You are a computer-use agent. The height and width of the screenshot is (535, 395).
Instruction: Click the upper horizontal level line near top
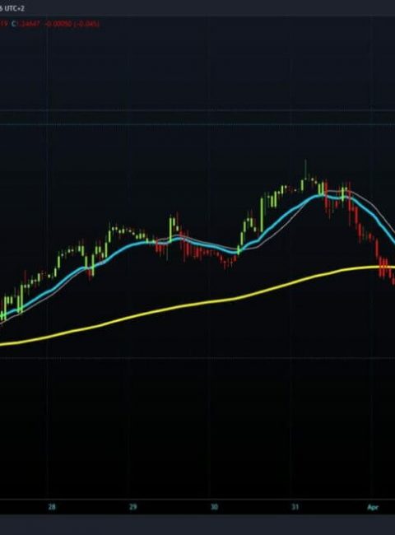197,110
